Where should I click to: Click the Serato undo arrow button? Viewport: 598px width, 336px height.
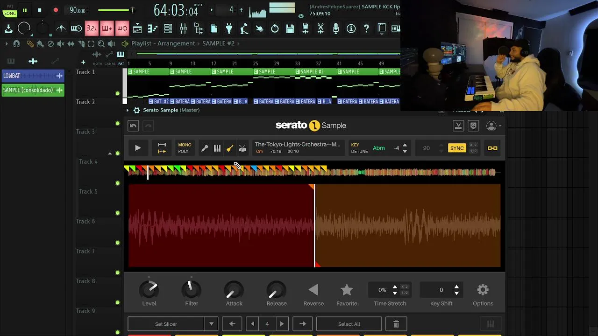(133, 126)
